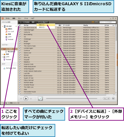124x137 pixels.
Task: Open the View (ビュー) menu
Action: point(20,18)
